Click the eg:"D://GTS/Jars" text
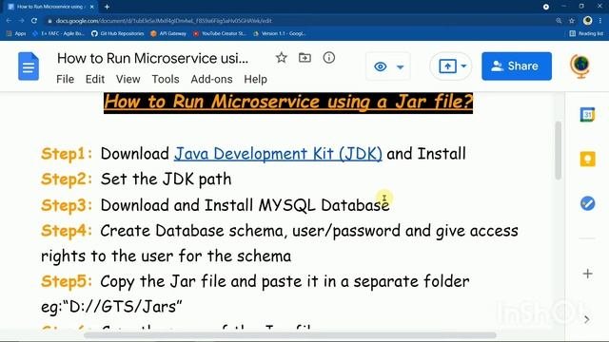The image size is (609, 342). (111, 307)
